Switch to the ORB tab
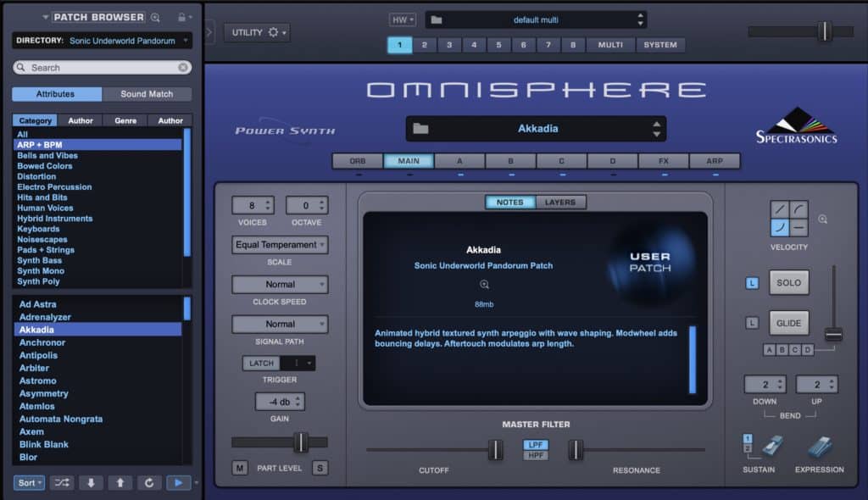This screenshot has width=868, height=500. click(x=358, y=161)
